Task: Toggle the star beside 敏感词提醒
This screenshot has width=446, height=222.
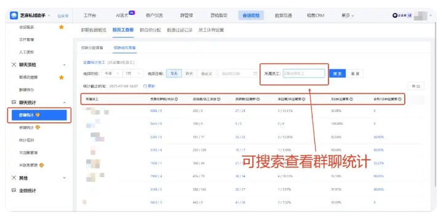Action: [61, 77]
